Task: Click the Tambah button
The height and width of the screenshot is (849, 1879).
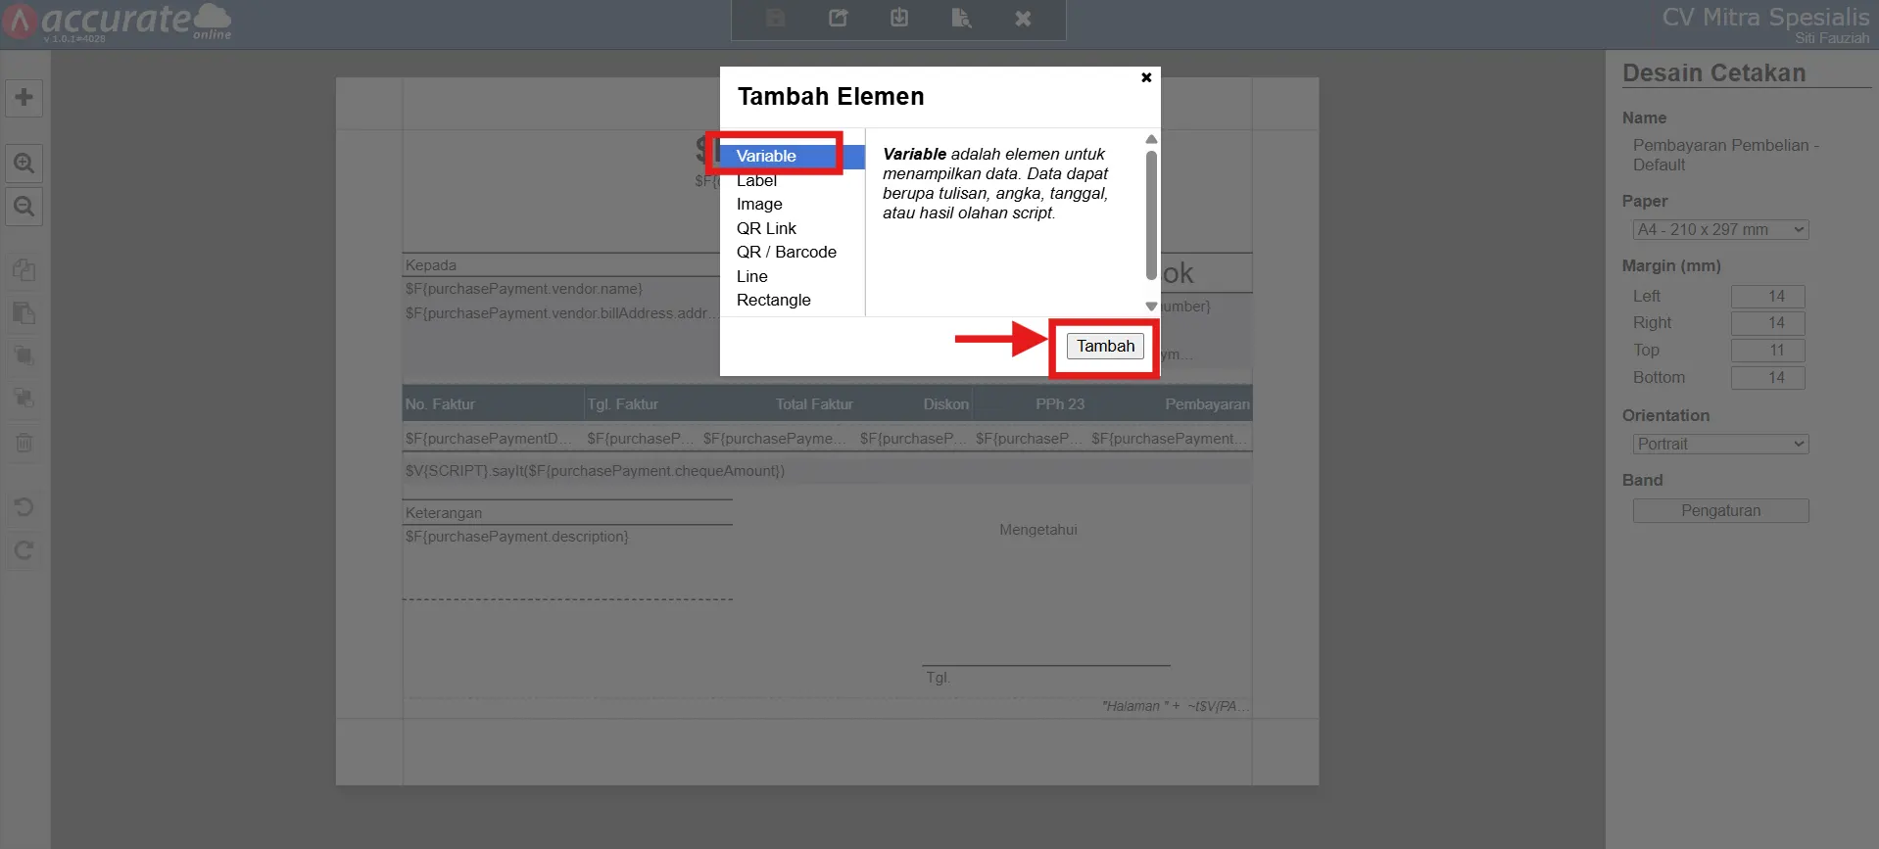Action: [x=1105, y=346]
